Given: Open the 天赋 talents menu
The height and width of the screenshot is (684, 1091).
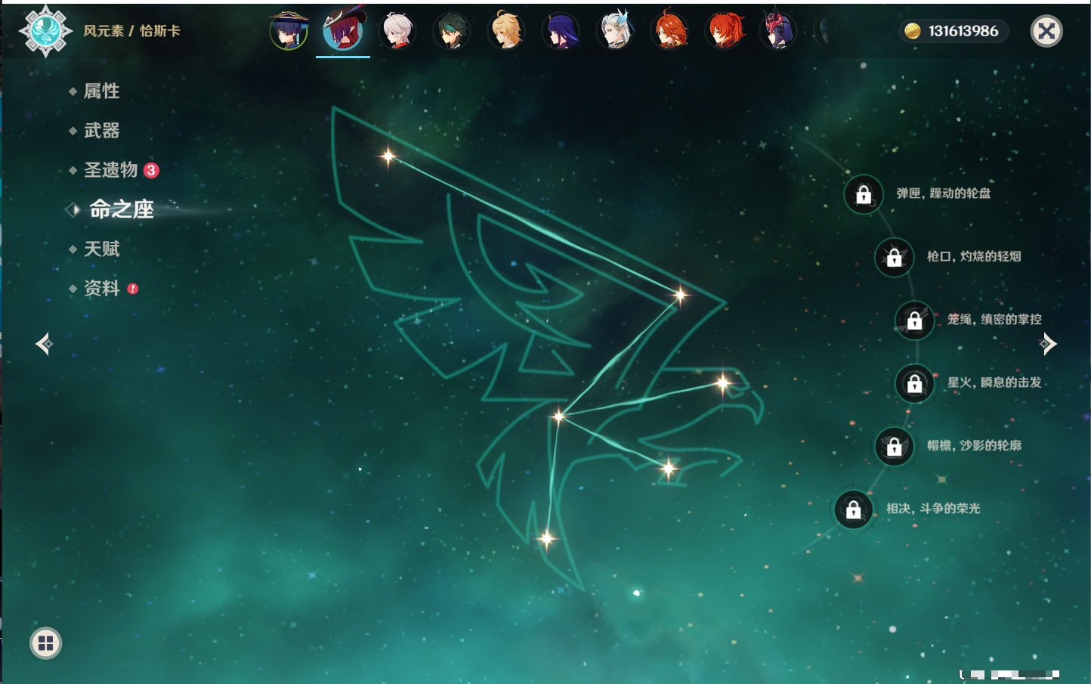Looking at the screenshot, I should click(101, 249).
